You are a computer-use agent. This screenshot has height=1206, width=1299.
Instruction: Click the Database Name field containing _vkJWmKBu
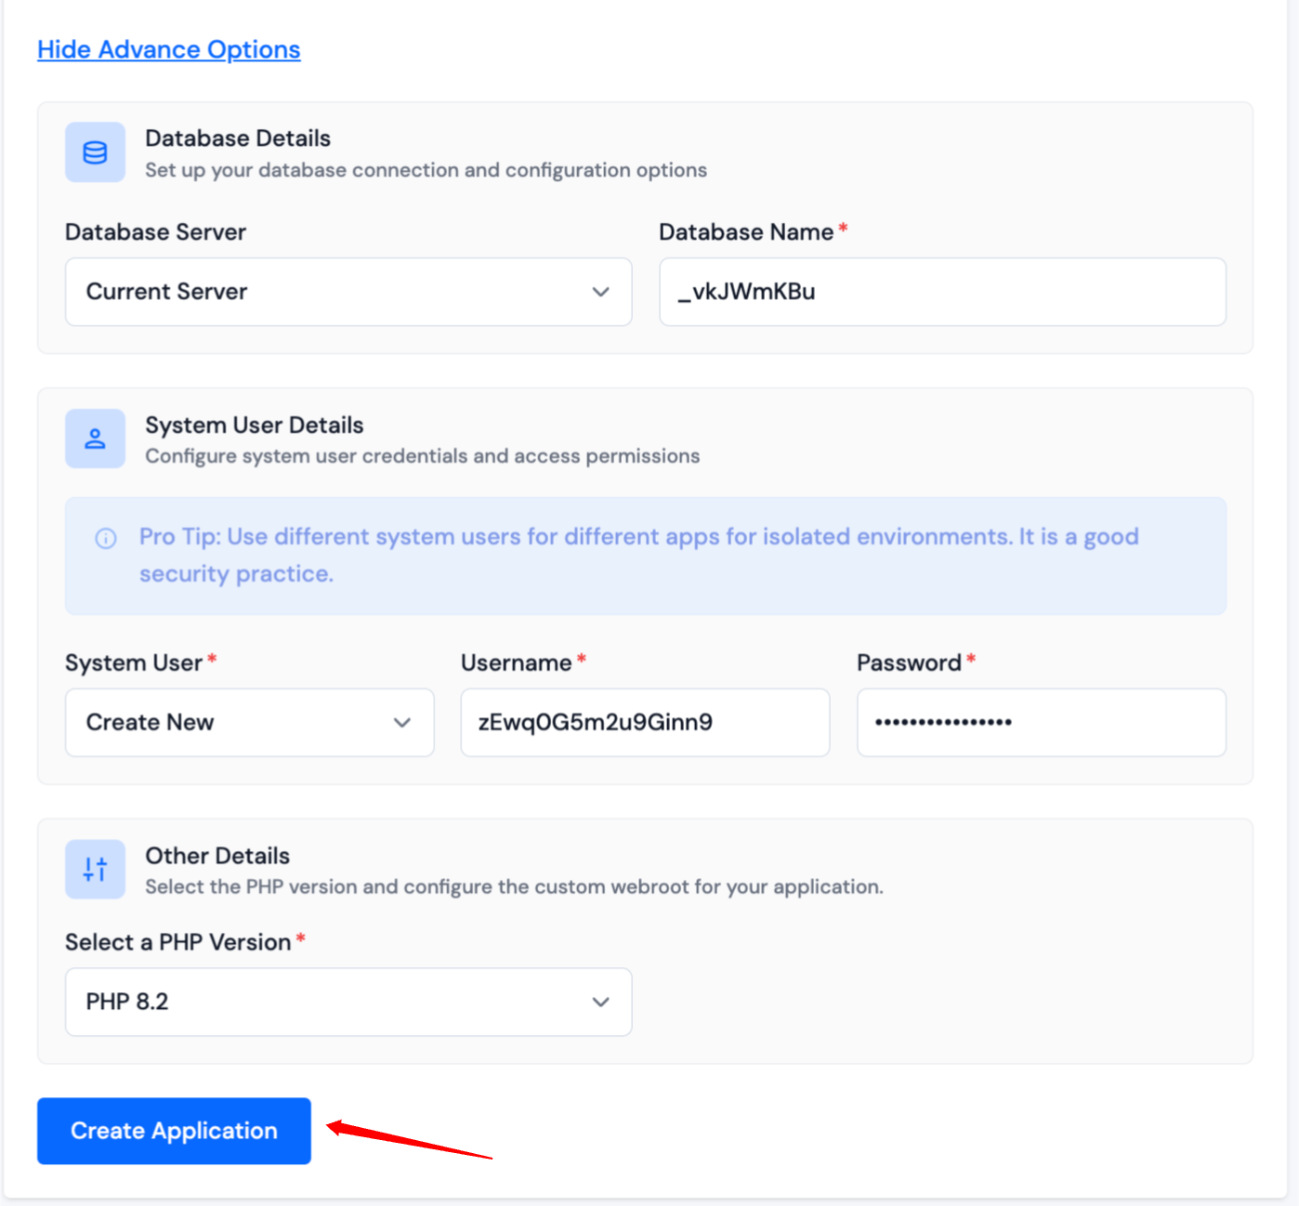point(941,292)
